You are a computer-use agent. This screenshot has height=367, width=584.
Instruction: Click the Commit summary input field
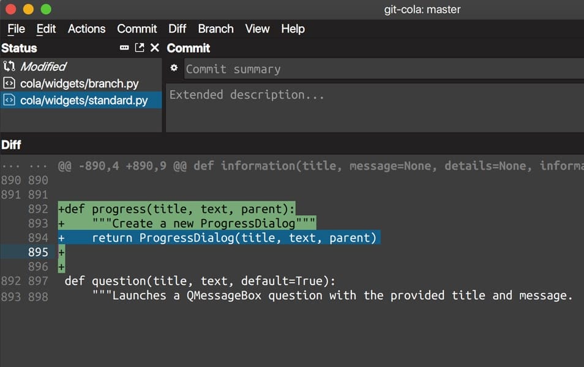coord(306,69)
